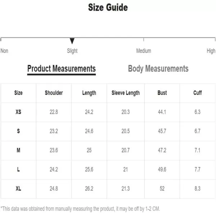Select the Product Measurements tab
The image size is (216, 216).
pos(62,69)
